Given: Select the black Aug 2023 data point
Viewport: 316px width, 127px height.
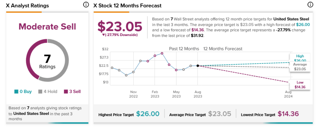Looking at the screenshot, I should click(198, 66).
